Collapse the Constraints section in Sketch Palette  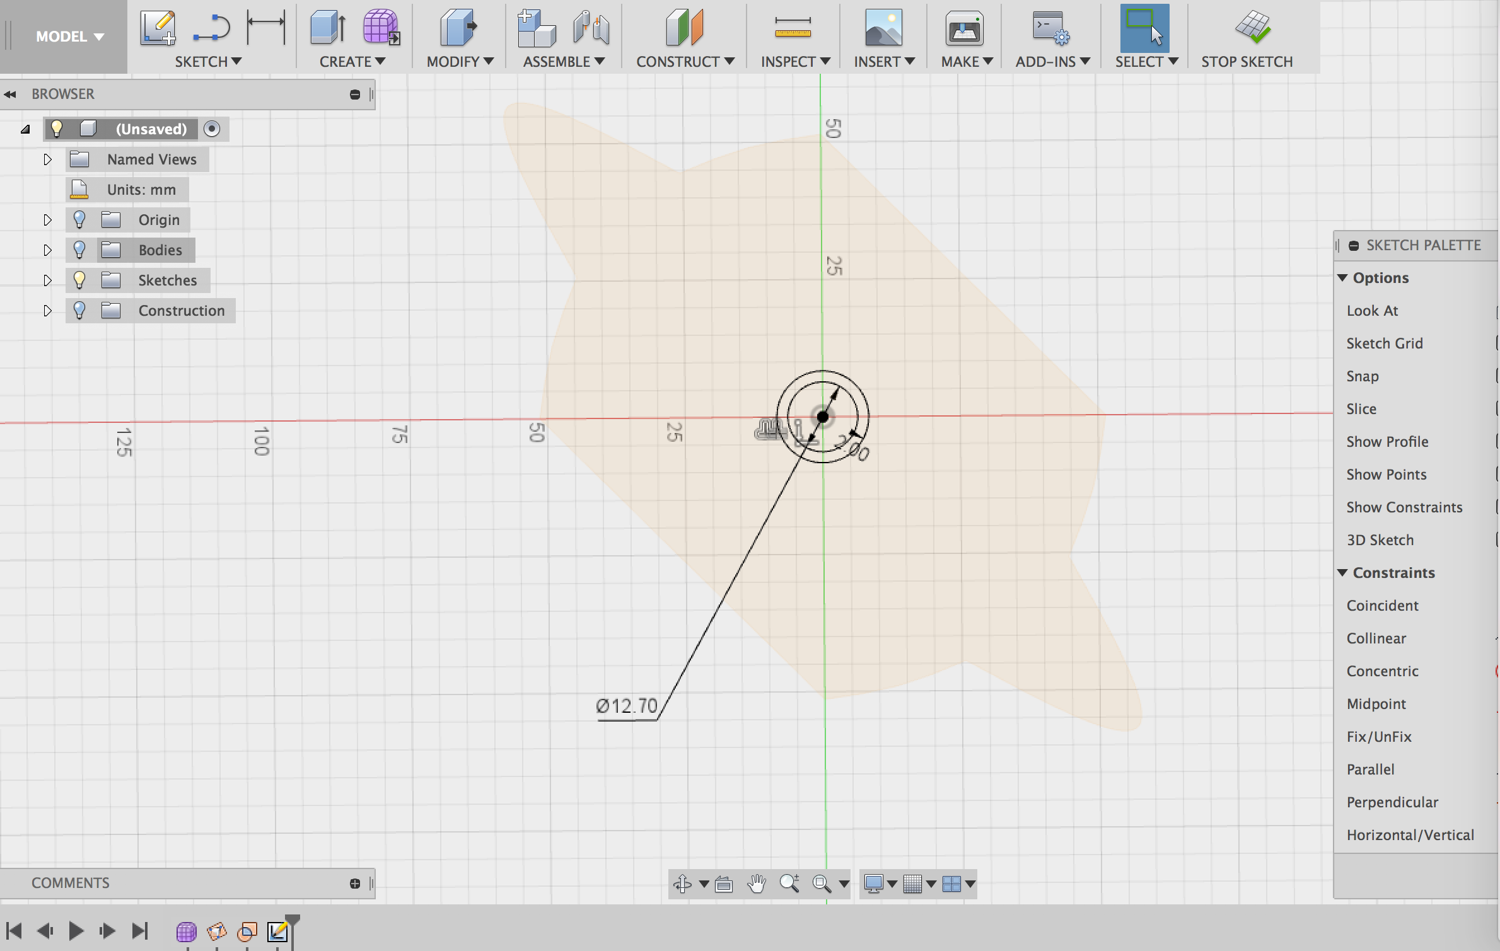point(1342,573)
